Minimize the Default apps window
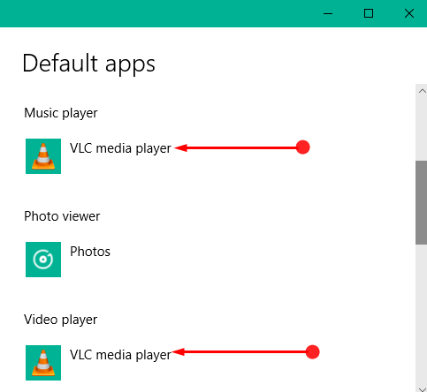 (328, 13)
